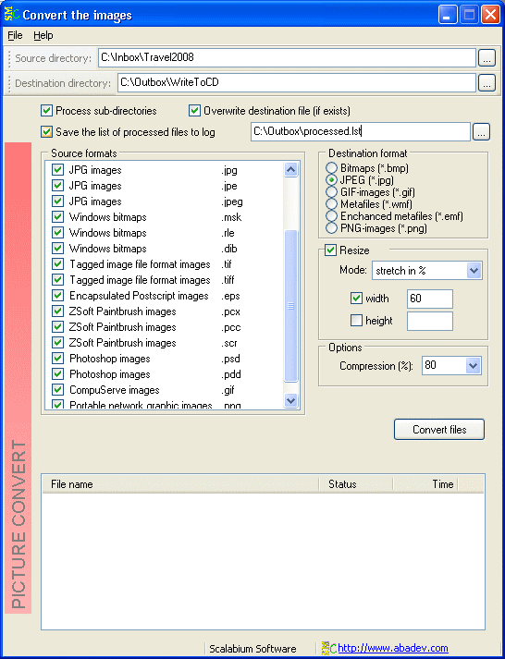The width and height of the screenshot is (505, 659).
Task: Open the Help menu
Action: 43,35
